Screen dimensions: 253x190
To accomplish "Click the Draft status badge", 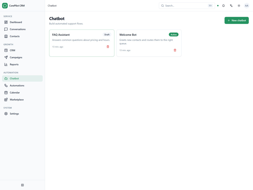I will coord(107,34).
